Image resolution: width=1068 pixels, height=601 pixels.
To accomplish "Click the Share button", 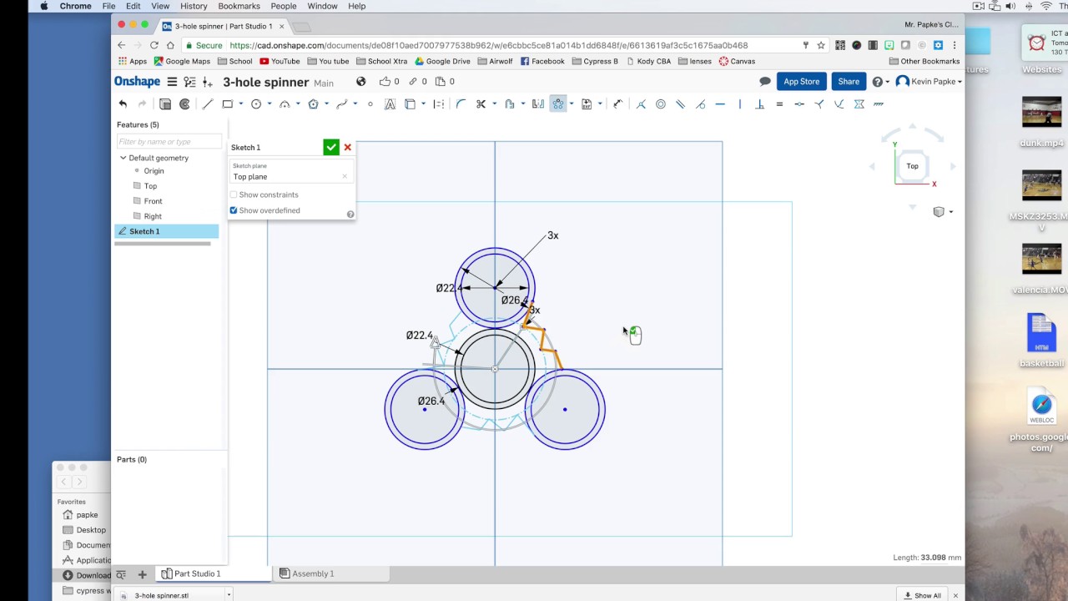I will (x=849, y=82).
